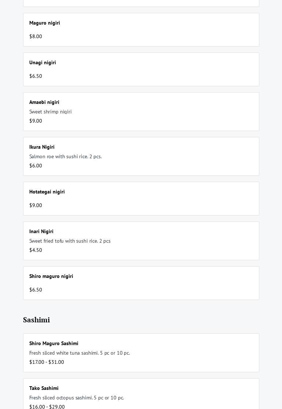Select the Unagi nigiri item card
This screenshot has width=282, height=409.
[141, 69]
